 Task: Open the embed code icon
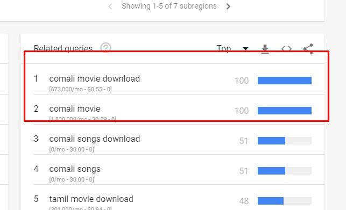tap(286, 48)
